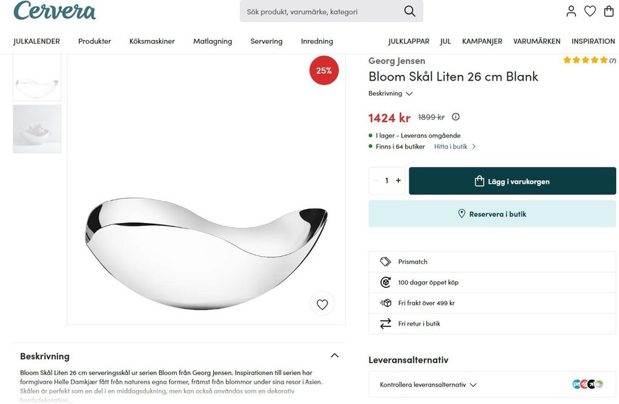619x404 pixels.
Task: Add bowl to favorites with heart icon
Action: tap(322, 304)
